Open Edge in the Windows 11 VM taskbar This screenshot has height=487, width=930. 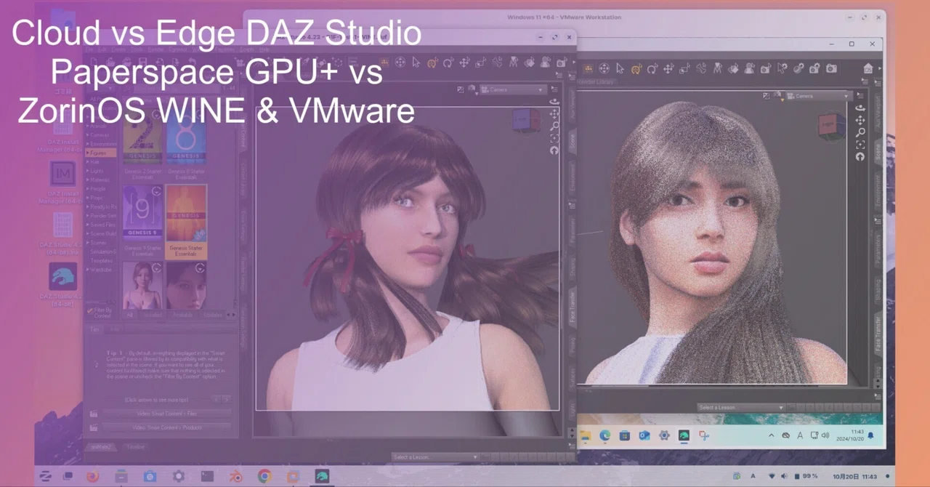pos(604,435)
